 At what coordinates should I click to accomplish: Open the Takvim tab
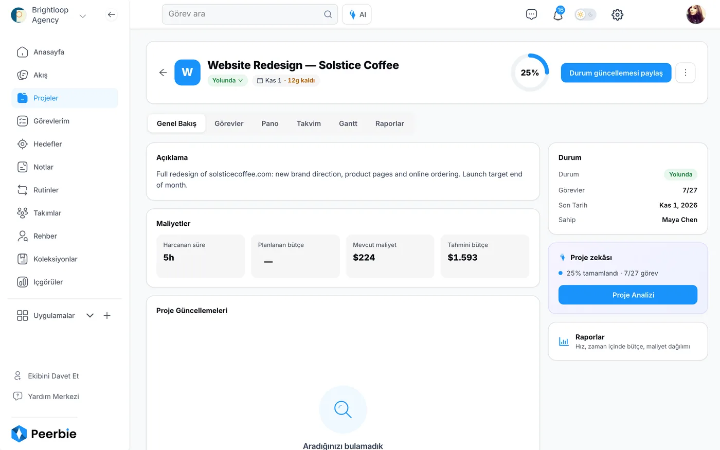(x=309, y=123)
